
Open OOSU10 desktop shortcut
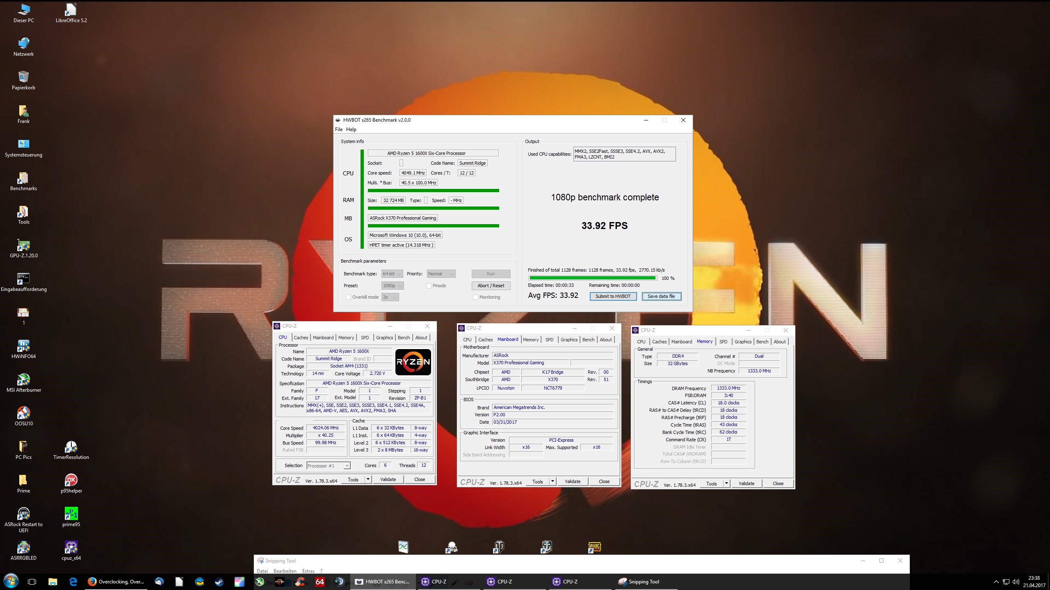[x=23, y=416]
